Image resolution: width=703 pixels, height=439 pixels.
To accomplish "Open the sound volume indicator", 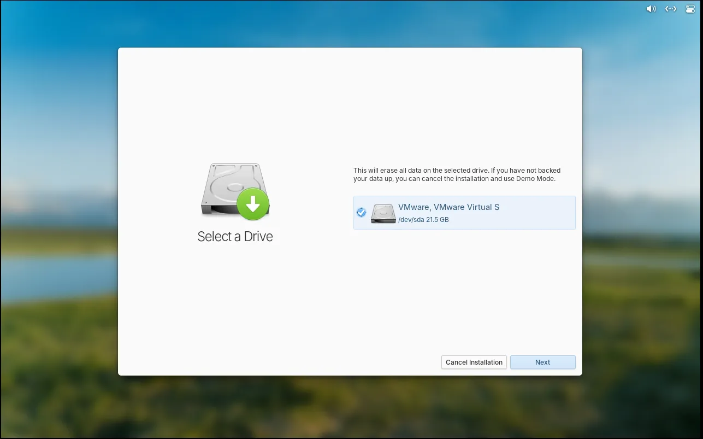I will coord(651,9).
